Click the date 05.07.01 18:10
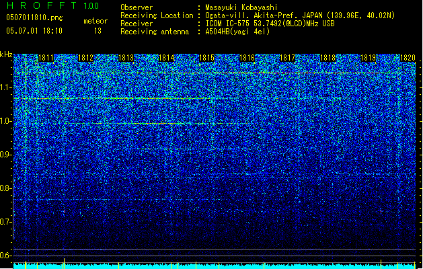423x269 pixels. 34,30
